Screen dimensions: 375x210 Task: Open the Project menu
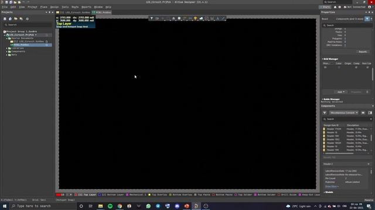tap(32, 7)
